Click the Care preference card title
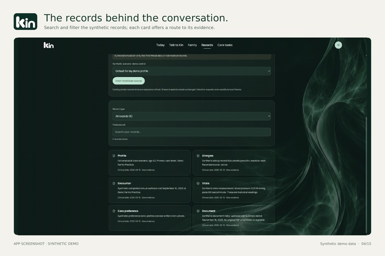This screenshot has width=385, height=256. tap(128, 211)
